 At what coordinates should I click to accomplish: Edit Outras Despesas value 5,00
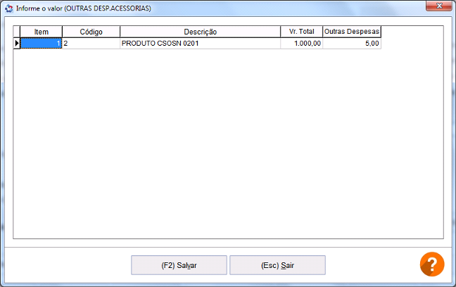pos(352,44)
